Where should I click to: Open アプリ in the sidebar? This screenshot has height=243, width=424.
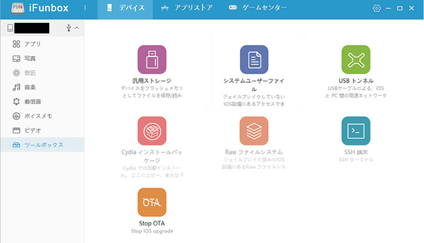(x=42, y=44)
